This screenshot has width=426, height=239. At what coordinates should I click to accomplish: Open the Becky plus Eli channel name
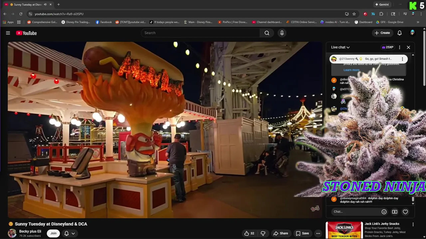pyautogui.click(x=30, y=231)
